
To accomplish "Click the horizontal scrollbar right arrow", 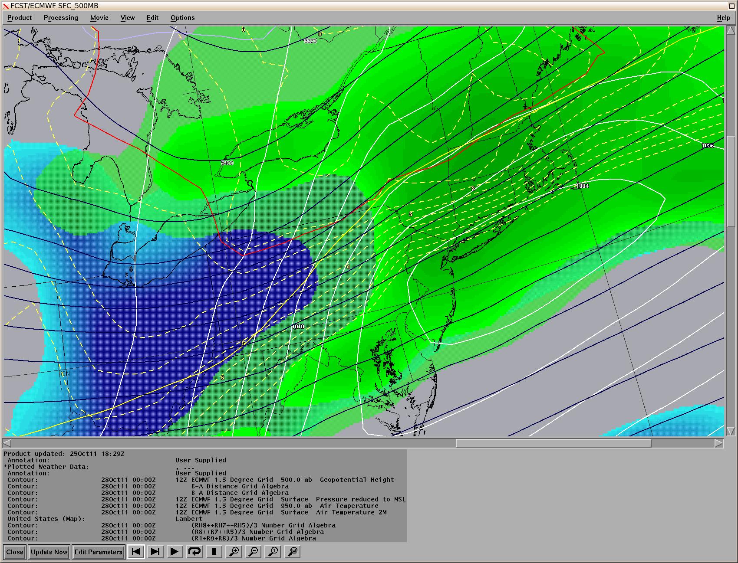I will [719, 443].
